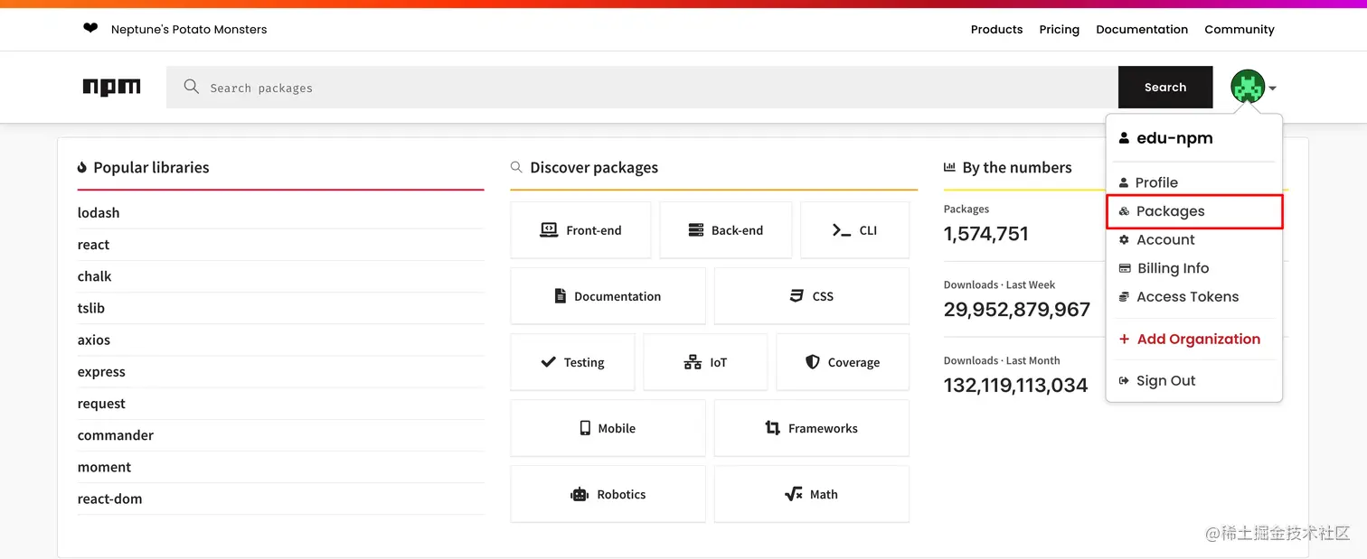Select the CSS category button

812,296
